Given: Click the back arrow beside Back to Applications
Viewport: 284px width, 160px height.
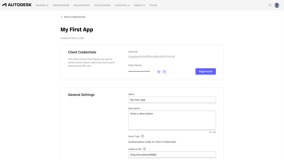Looking at the screenshot, I should click(x=62, y=17).
